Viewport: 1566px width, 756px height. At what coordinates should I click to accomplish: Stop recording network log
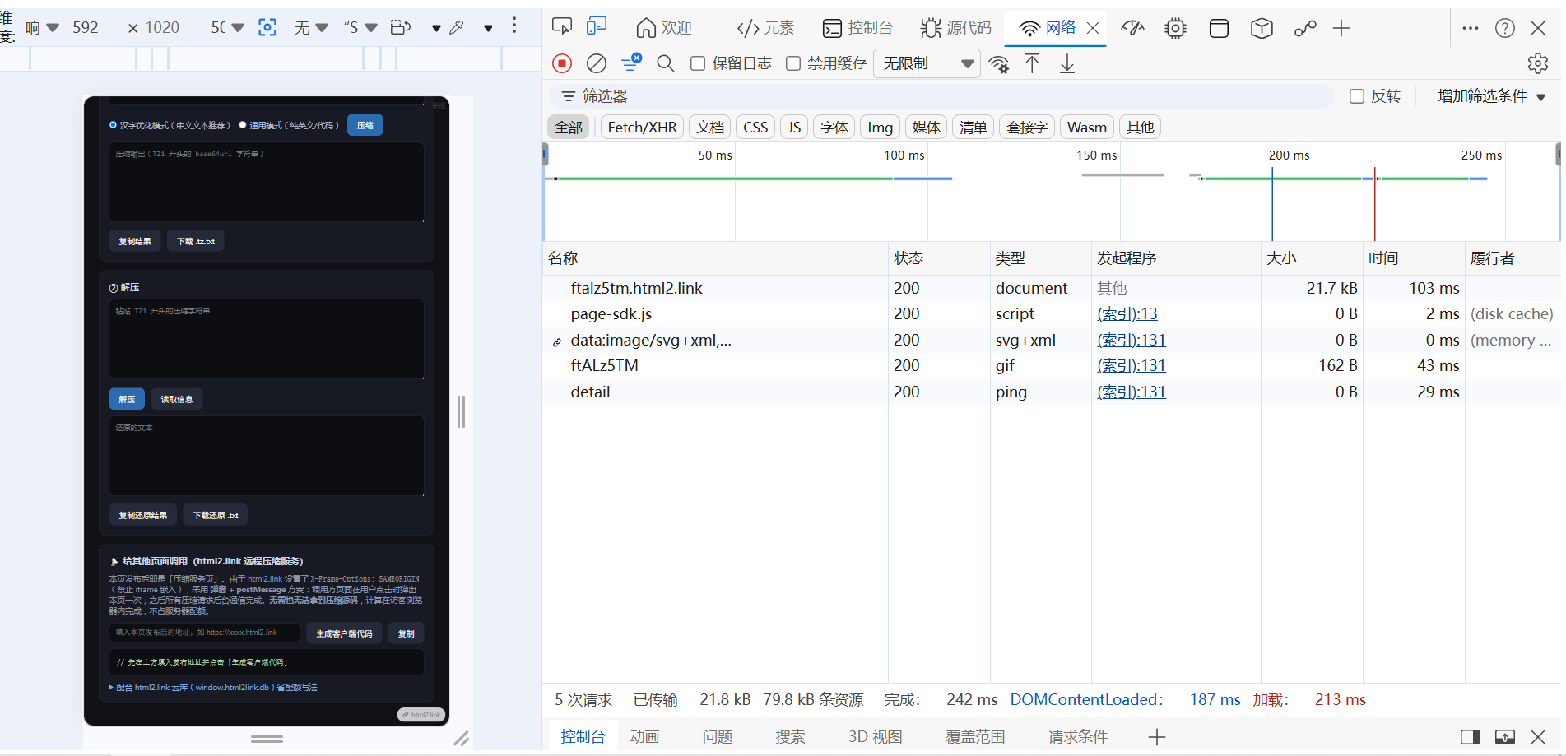tap(562, 63)
